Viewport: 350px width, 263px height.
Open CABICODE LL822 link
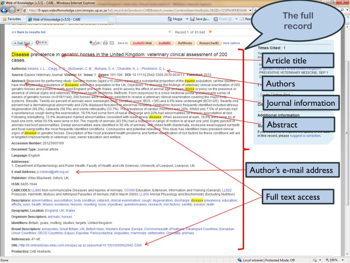(227, 190)
